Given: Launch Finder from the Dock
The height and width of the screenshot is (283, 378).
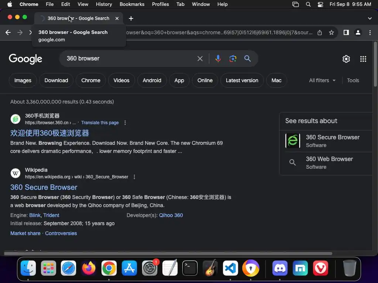Looking at the screenshot, I should pyautogui.click(x=28, y=268).
